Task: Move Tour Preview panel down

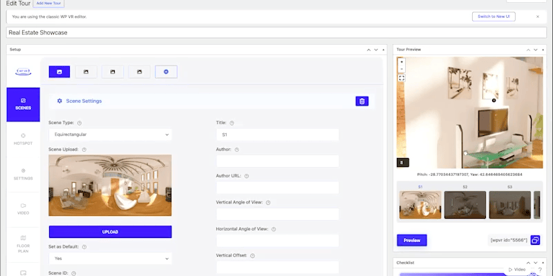Action: point(536,50)
